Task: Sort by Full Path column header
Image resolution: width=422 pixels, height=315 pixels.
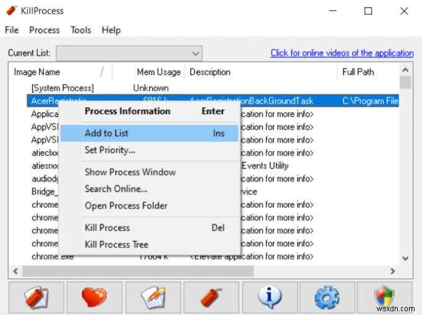Action: coord(368,72)
